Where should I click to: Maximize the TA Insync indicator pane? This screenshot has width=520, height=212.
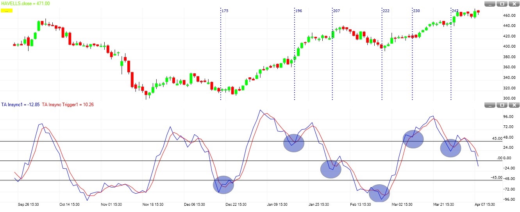point(502,105)
